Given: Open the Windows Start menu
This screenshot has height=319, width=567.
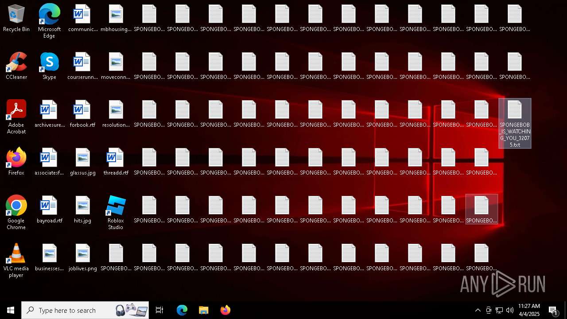Looking at the screenshot, I should pyautogui.click(x=11, y=310).
